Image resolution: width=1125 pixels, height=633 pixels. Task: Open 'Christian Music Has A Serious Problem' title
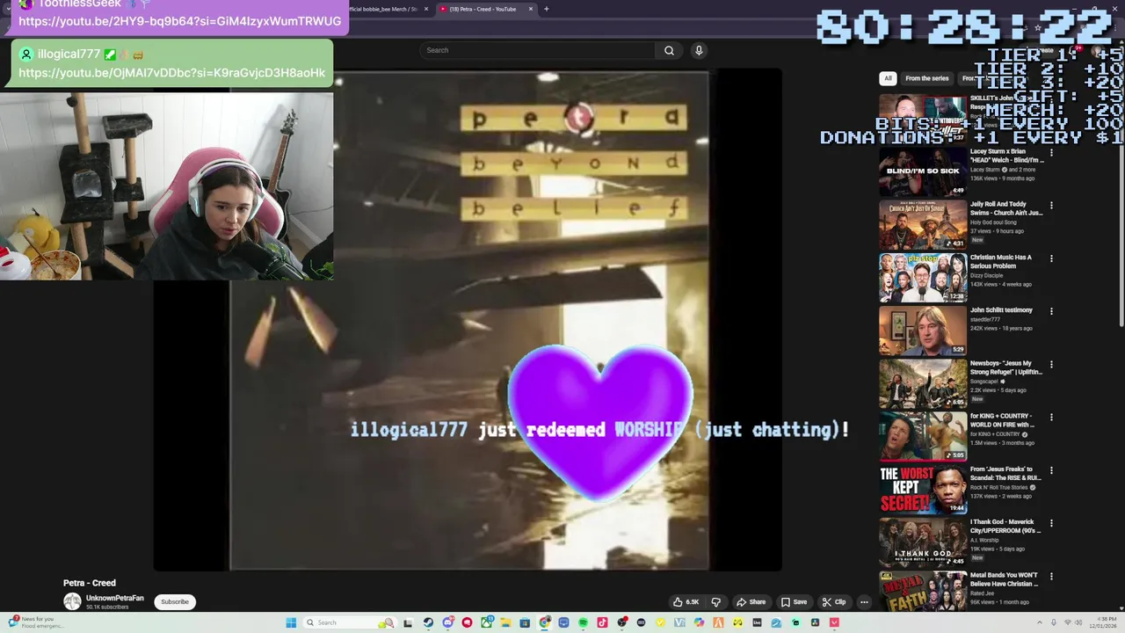(1001, 261)
